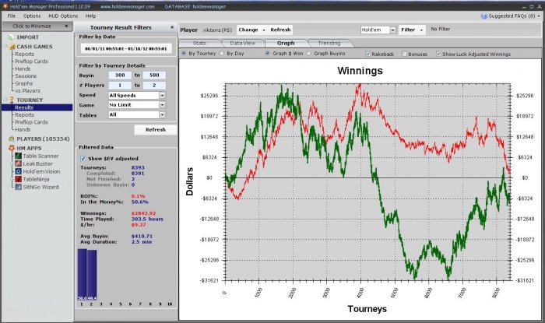Select Graph Buyins radio button
Viewport: 545px width, 323px height.
point(308,54)
